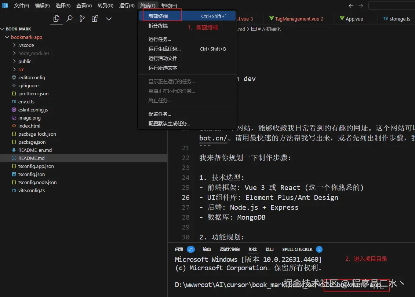Click the command center search field
The height and width of the screenshot is (297, 415).
point(392,5)
